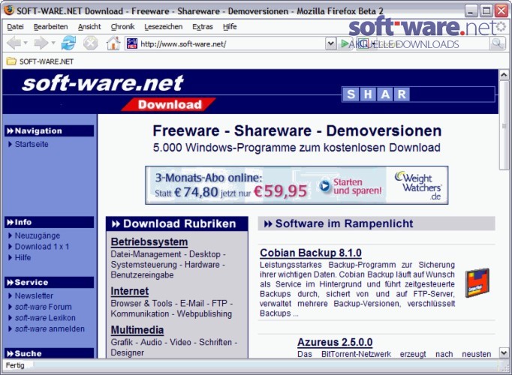Image resolution: width=512 pixels, height=375 pixels.
Task: Open the Internet download category
Action: [130, 291]
